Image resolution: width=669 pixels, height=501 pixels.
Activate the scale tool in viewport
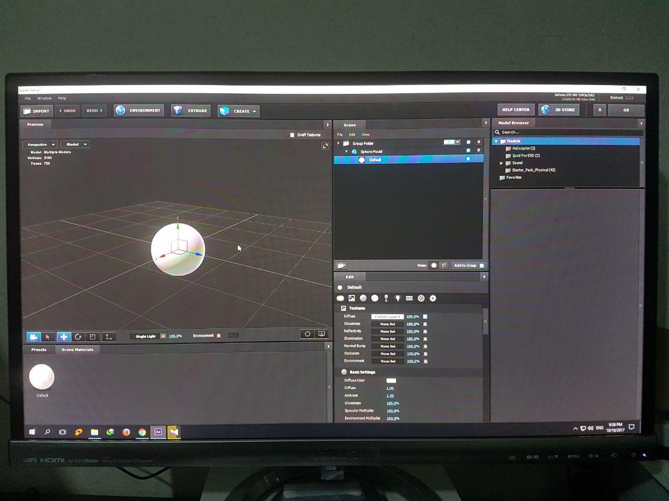93,337
